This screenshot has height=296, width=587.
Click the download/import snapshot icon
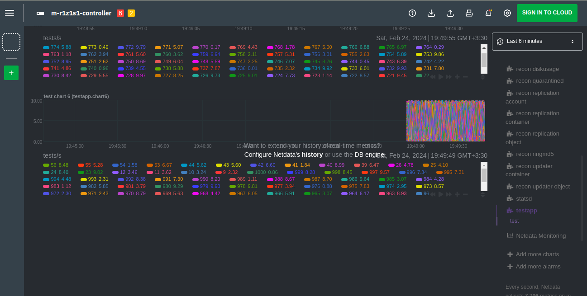[431, 13]
